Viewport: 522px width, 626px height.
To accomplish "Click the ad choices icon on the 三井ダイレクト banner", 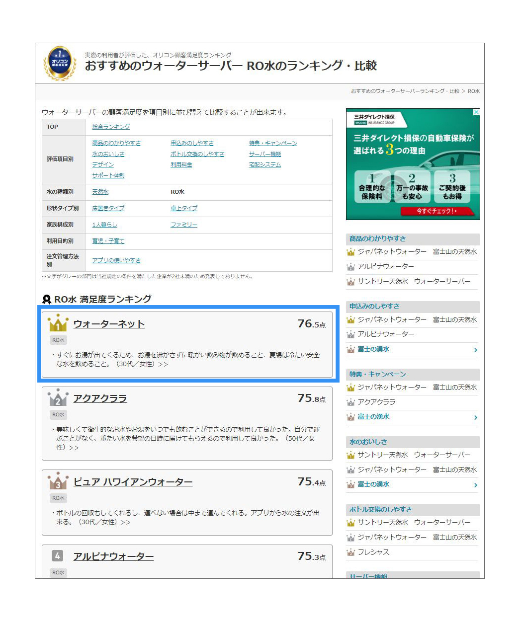I will tap(476, 112).
